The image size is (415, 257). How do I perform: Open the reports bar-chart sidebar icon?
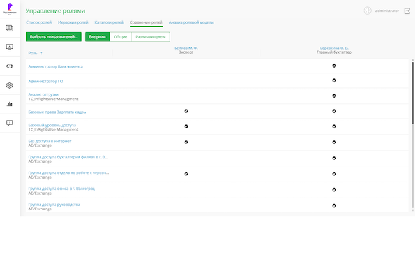[10, 104]
